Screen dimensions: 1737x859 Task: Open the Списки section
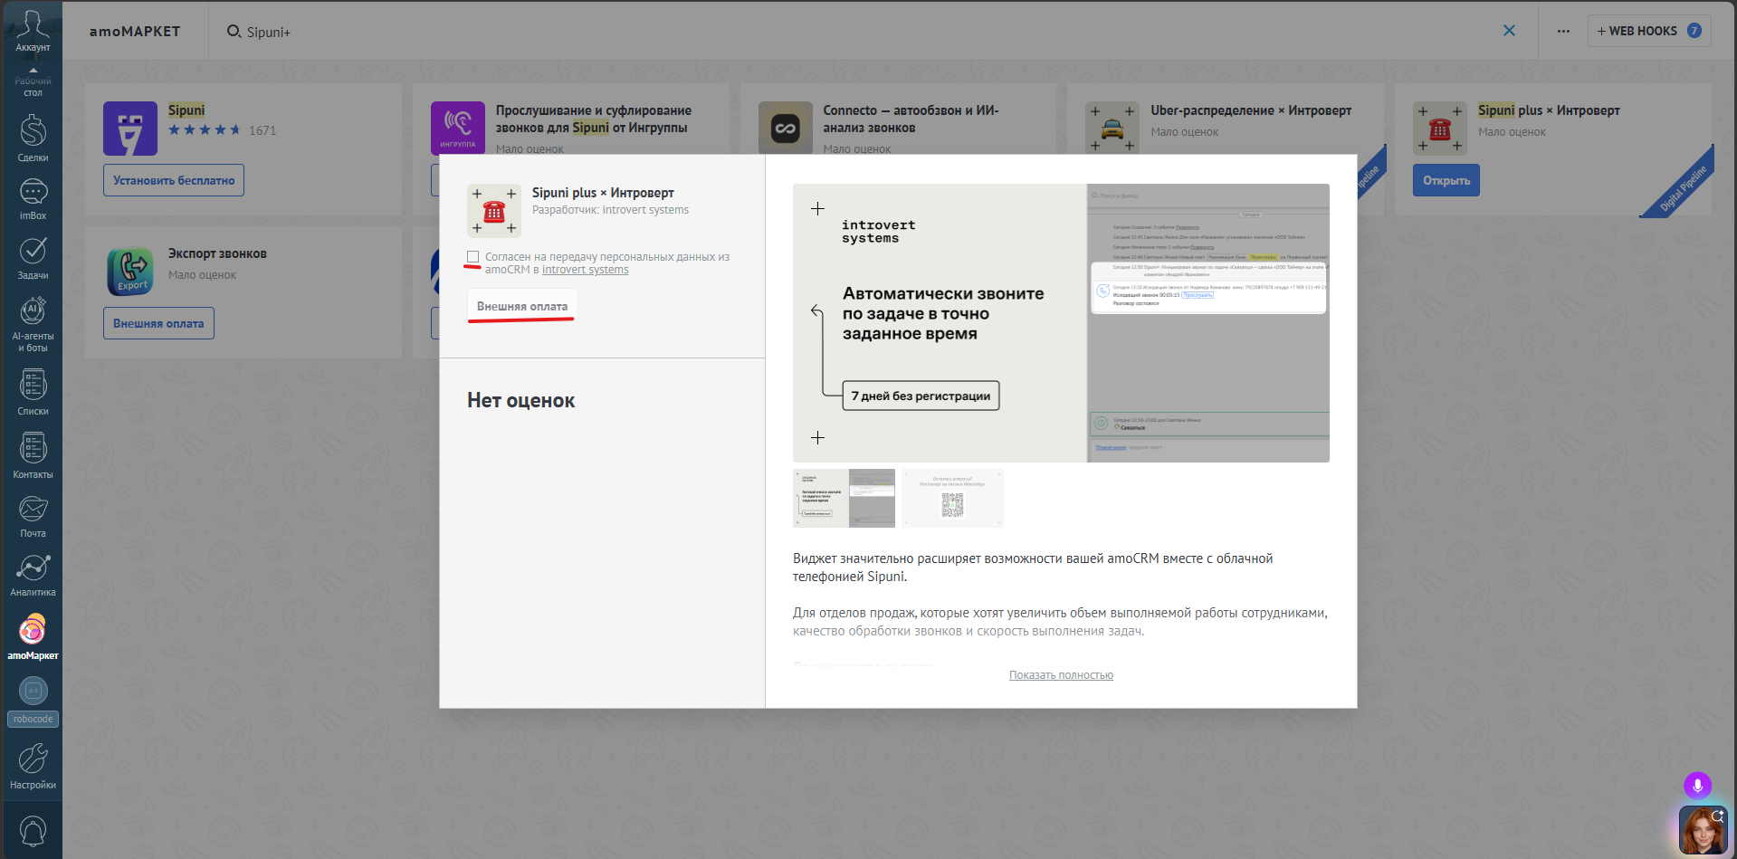click(x=33, y=392)
